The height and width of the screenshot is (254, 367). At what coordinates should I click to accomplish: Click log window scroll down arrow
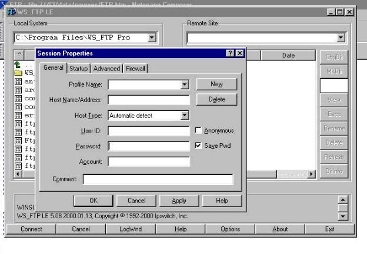coord(343,216)
